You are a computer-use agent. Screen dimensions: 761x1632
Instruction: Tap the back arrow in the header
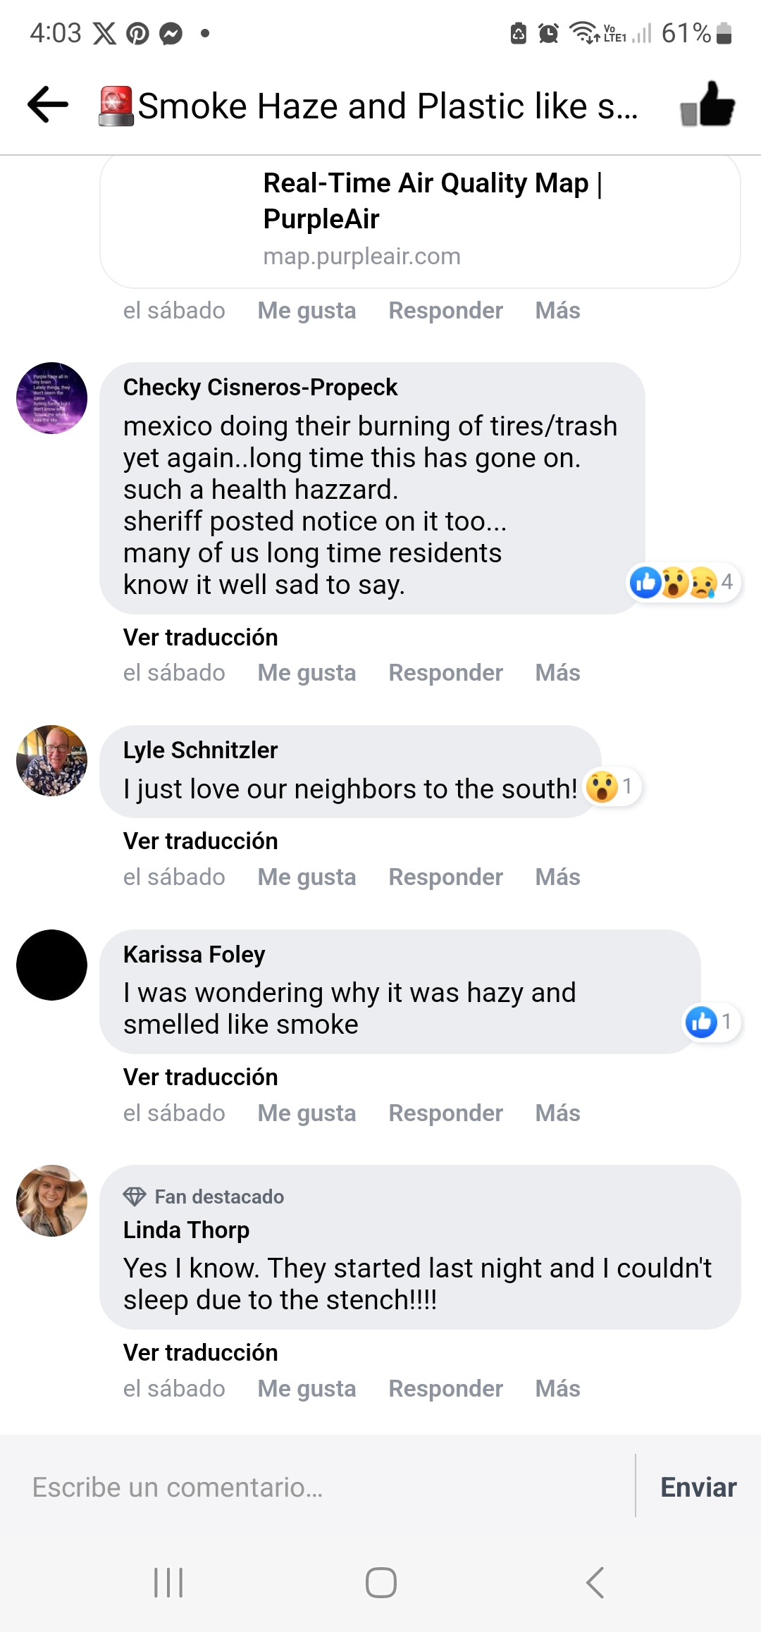coord(48,105)
